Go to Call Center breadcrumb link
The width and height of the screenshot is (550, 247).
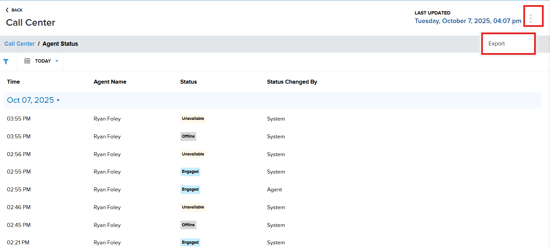pyautogui.click(x=19, y=44)
